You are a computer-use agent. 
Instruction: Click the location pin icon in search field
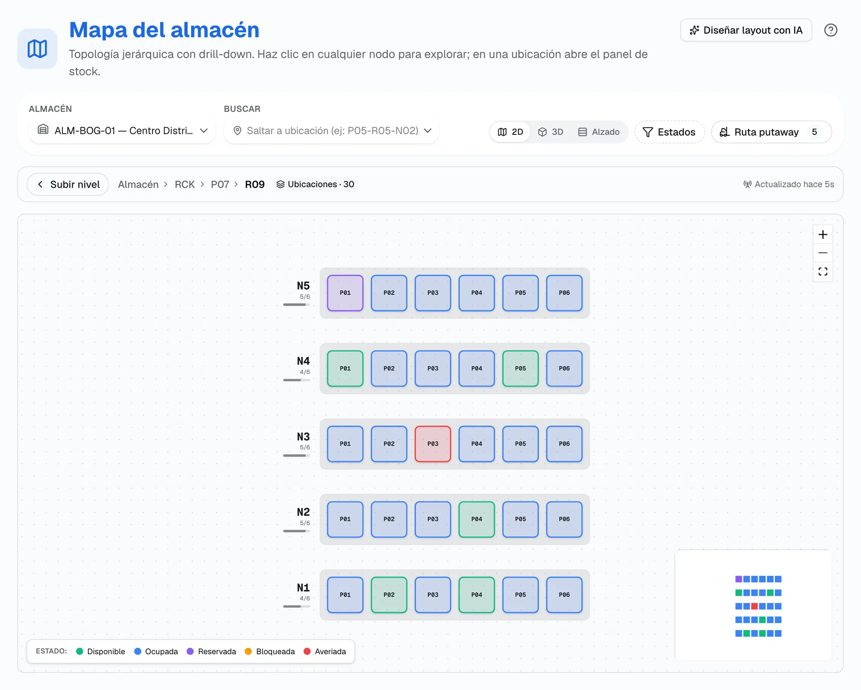[237, 131]
